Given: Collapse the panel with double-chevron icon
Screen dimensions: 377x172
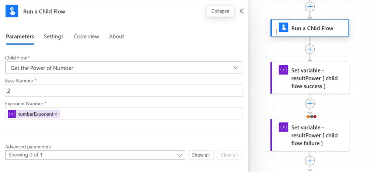Looking at the screenshot, I should (x=242, y=11).
